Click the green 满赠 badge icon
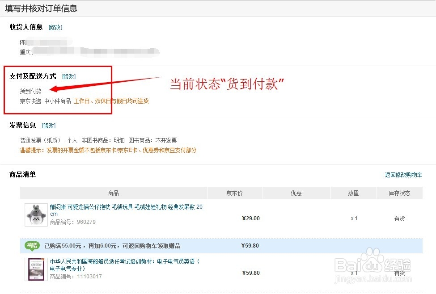Image resolution: width=436 pixels, height=294 pixels. (32, 246)
